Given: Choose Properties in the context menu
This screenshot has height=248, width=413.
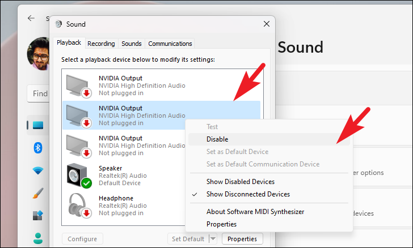Looking at the screenshot, I should tap(269, 224).
